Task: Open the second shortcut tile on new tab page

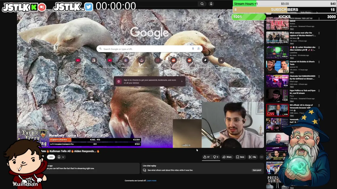Action: 94,60
